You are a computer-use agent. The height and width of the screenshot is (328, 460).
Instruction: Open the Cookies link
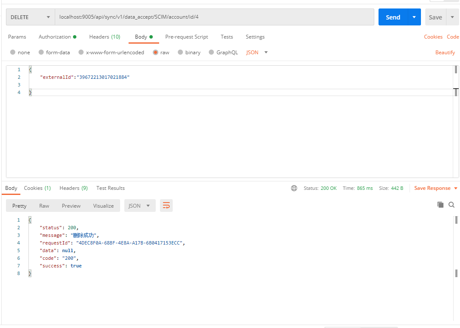click(x=433, y=37)
